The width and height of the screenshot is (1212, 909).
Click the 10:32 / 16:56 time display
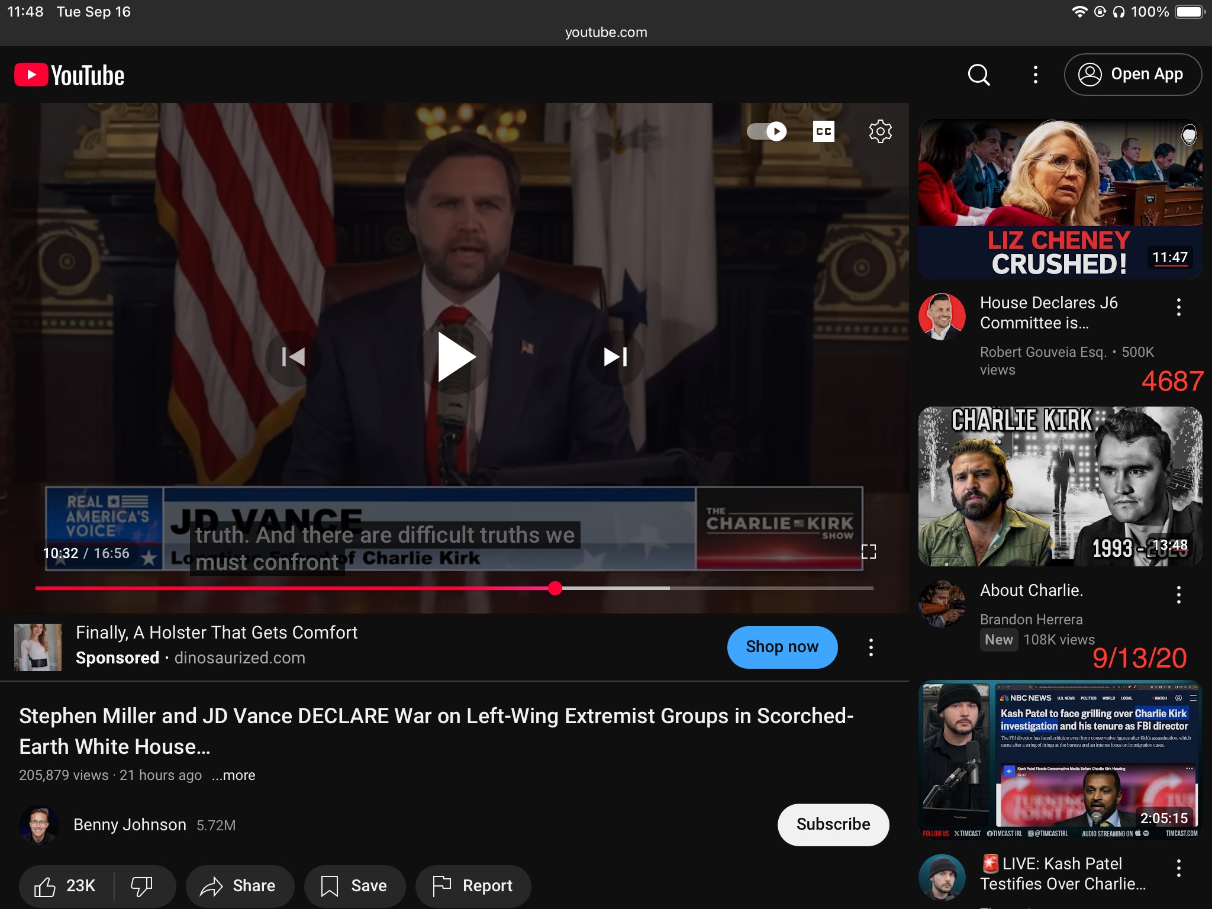tap(86, 553)
